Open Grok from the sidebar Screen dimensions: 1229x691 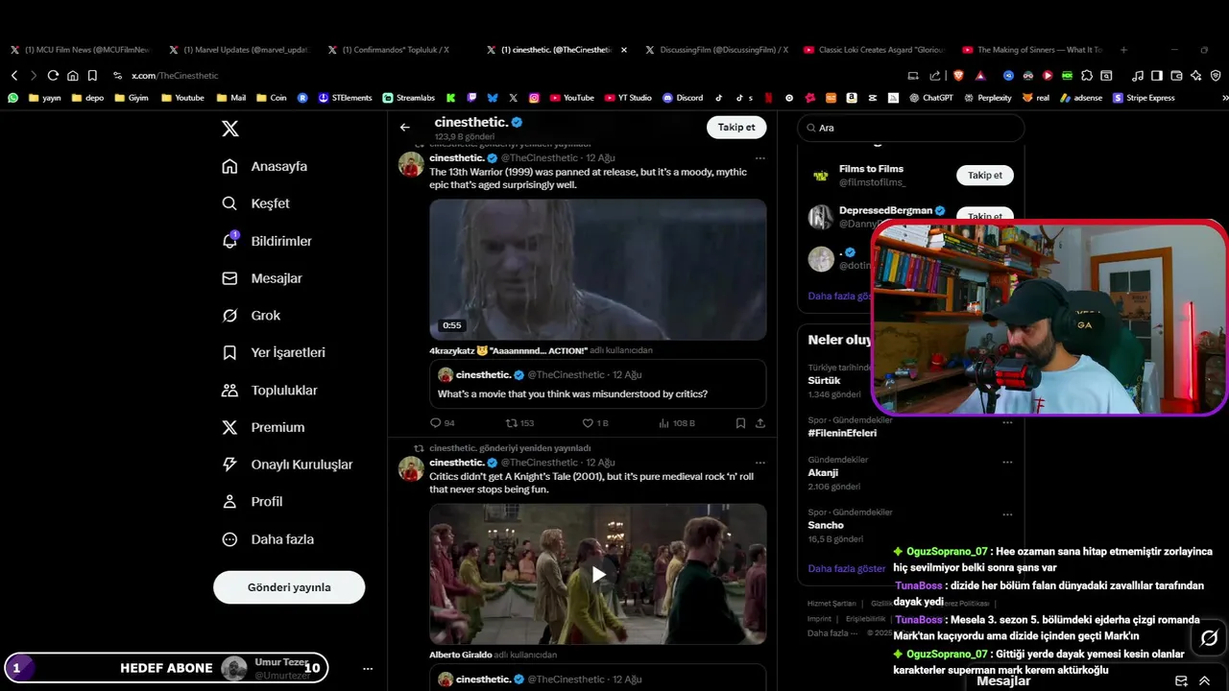pyautogui.click(x=251, y=316)
